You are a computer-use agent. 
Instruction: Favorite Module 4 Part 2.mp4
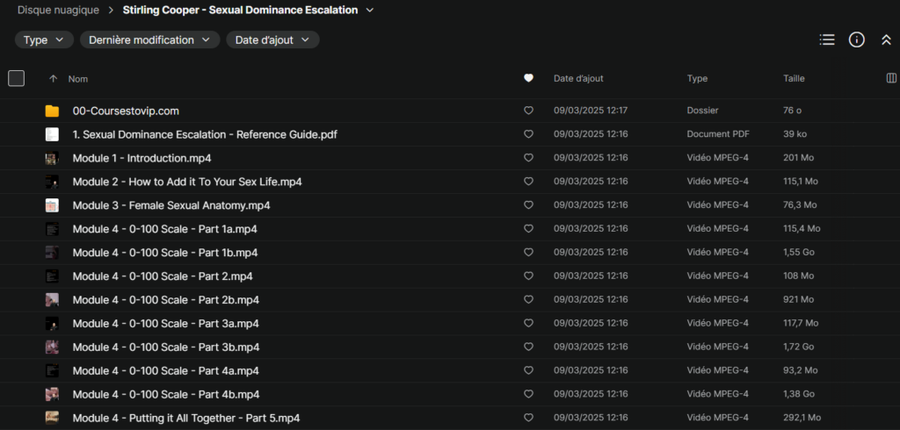[528, 276]
